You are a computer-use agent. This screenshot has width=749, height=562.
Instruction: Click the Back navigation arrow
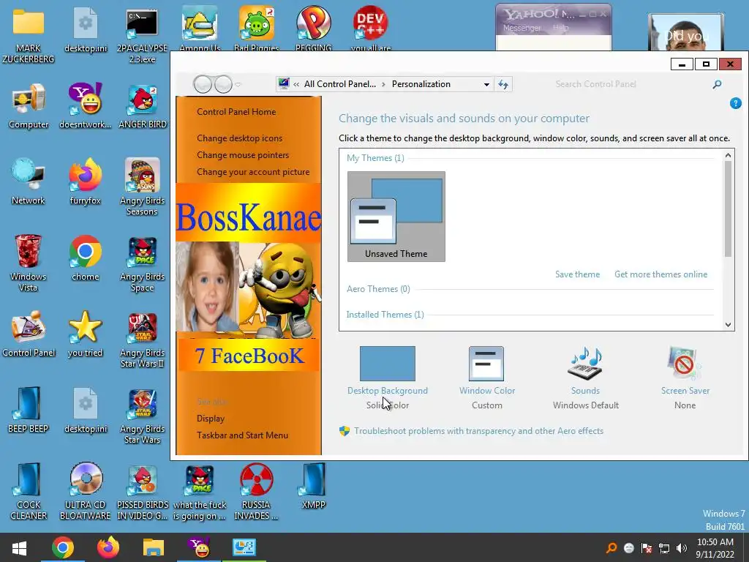[203, 85]
